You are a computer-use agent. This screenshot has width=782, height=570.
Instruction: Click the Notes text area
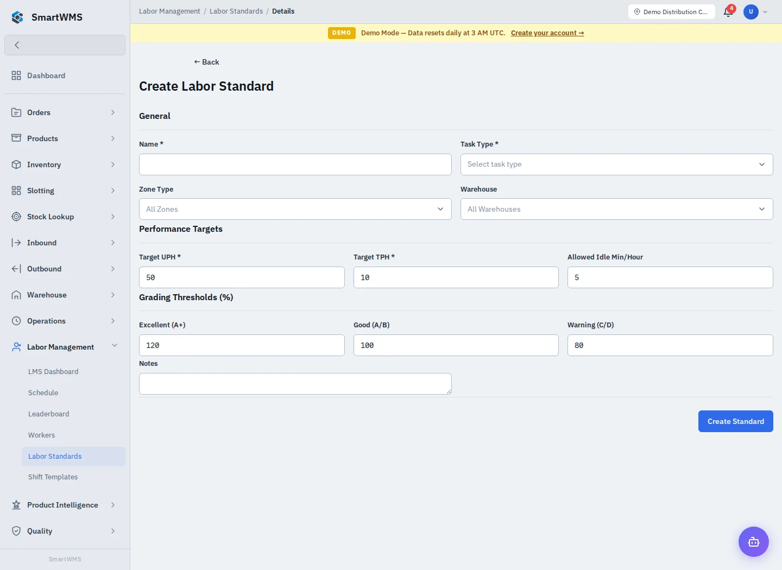point(295,384)
